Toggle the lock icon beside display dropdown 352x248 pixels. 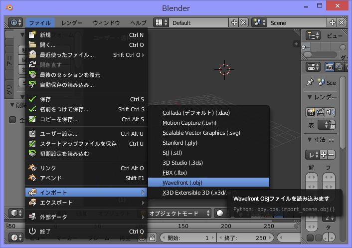click(x=331, y=125)
